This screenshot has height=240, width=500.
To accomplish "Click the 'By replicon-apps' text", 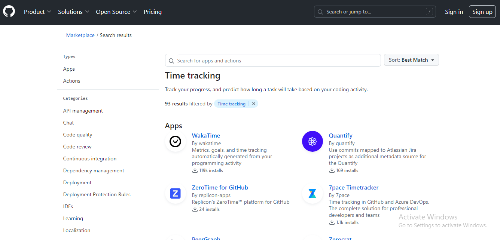I will pos(211,195).
